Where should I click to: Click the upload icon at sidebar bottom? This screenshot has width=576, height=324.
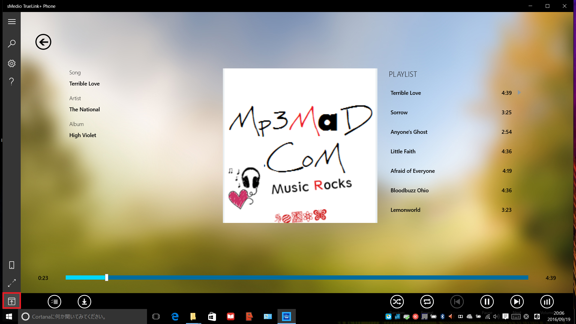tap(12, 301)
